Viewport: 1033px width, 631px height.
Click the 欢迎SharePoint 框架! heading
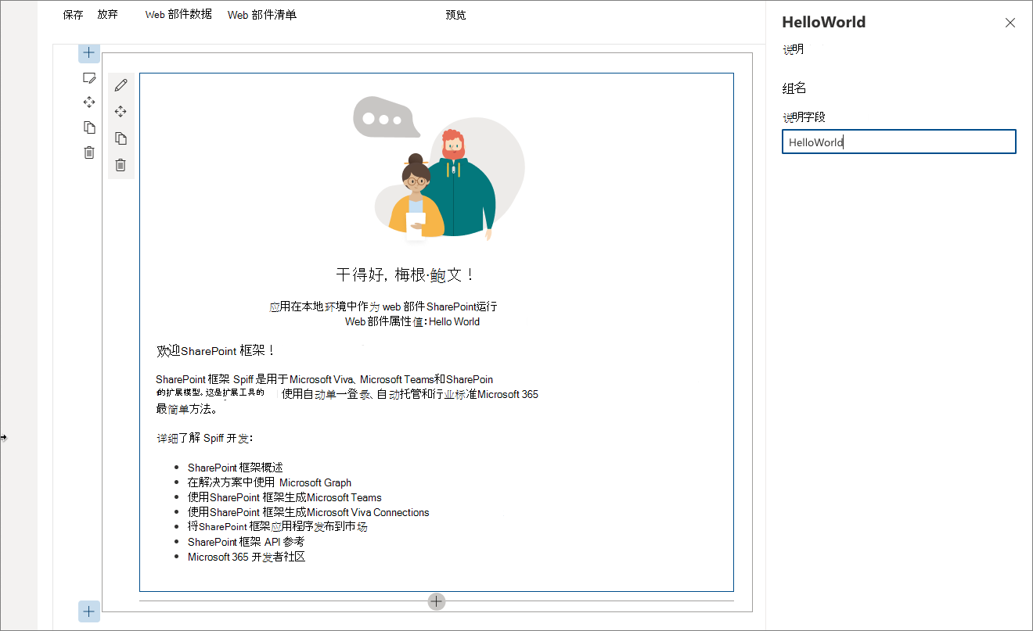click(x=215, y=350)
